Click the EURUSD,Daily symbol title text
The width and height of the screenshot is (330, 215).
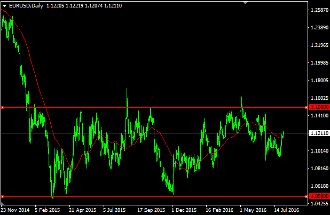point(26,6)
